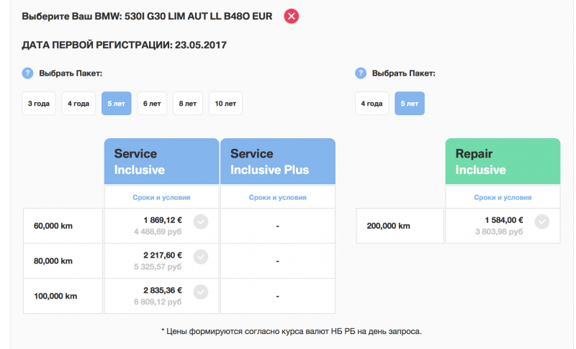Click the 3 803,98 руб repair price

tap(499, 232)
